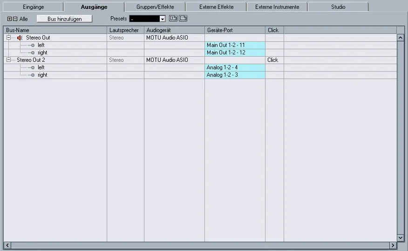
Task: Select right channel under Stereo Out
Action: [x=42, y=53]
